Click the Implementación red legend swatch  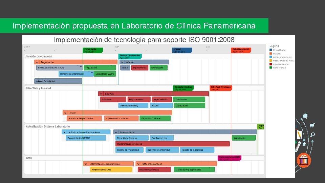pos(270,64)
